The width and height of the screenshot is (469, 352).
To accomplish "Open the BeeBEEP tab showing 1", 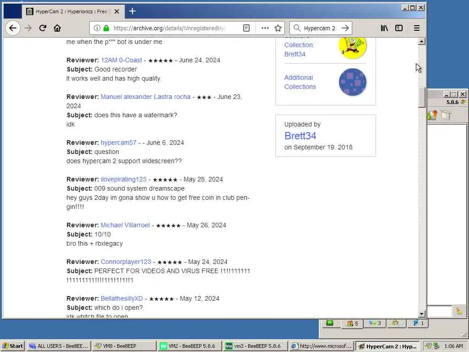I will point(418,323).
